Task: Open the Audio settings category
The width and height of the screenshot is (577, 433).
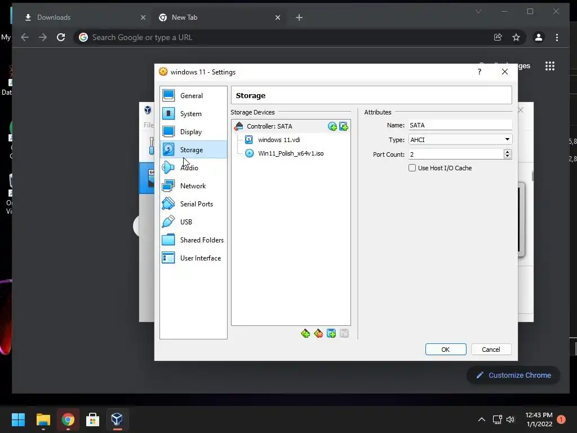Action: [193, 168]
